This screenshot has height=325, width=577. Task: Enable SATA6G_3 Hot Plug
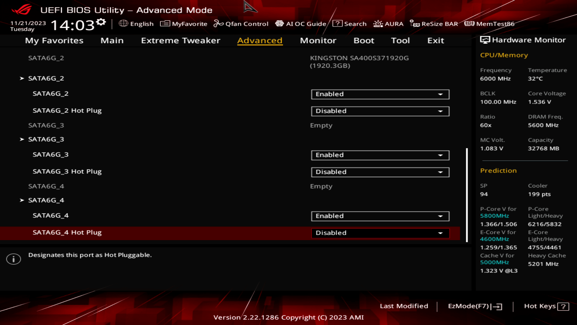point(380,172)
